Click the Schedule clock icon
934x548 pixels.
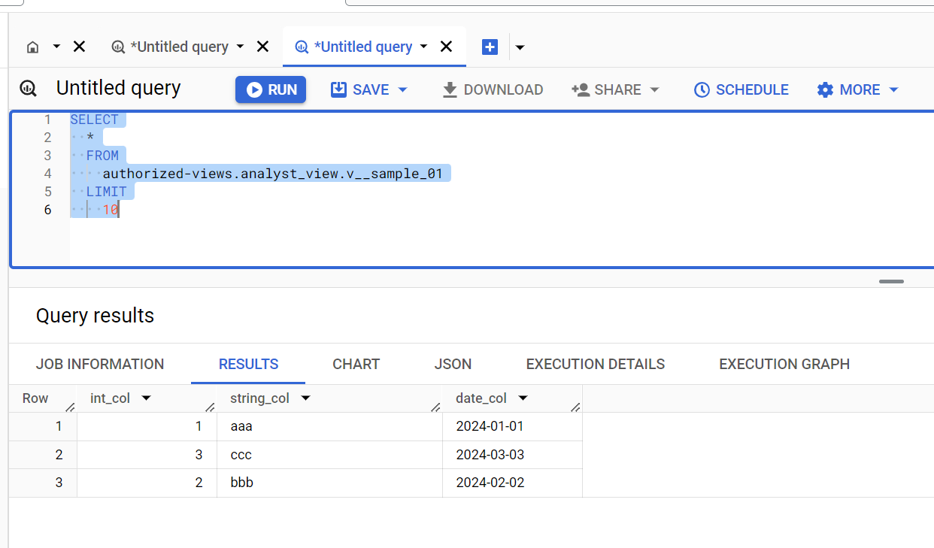click(700, 89)
